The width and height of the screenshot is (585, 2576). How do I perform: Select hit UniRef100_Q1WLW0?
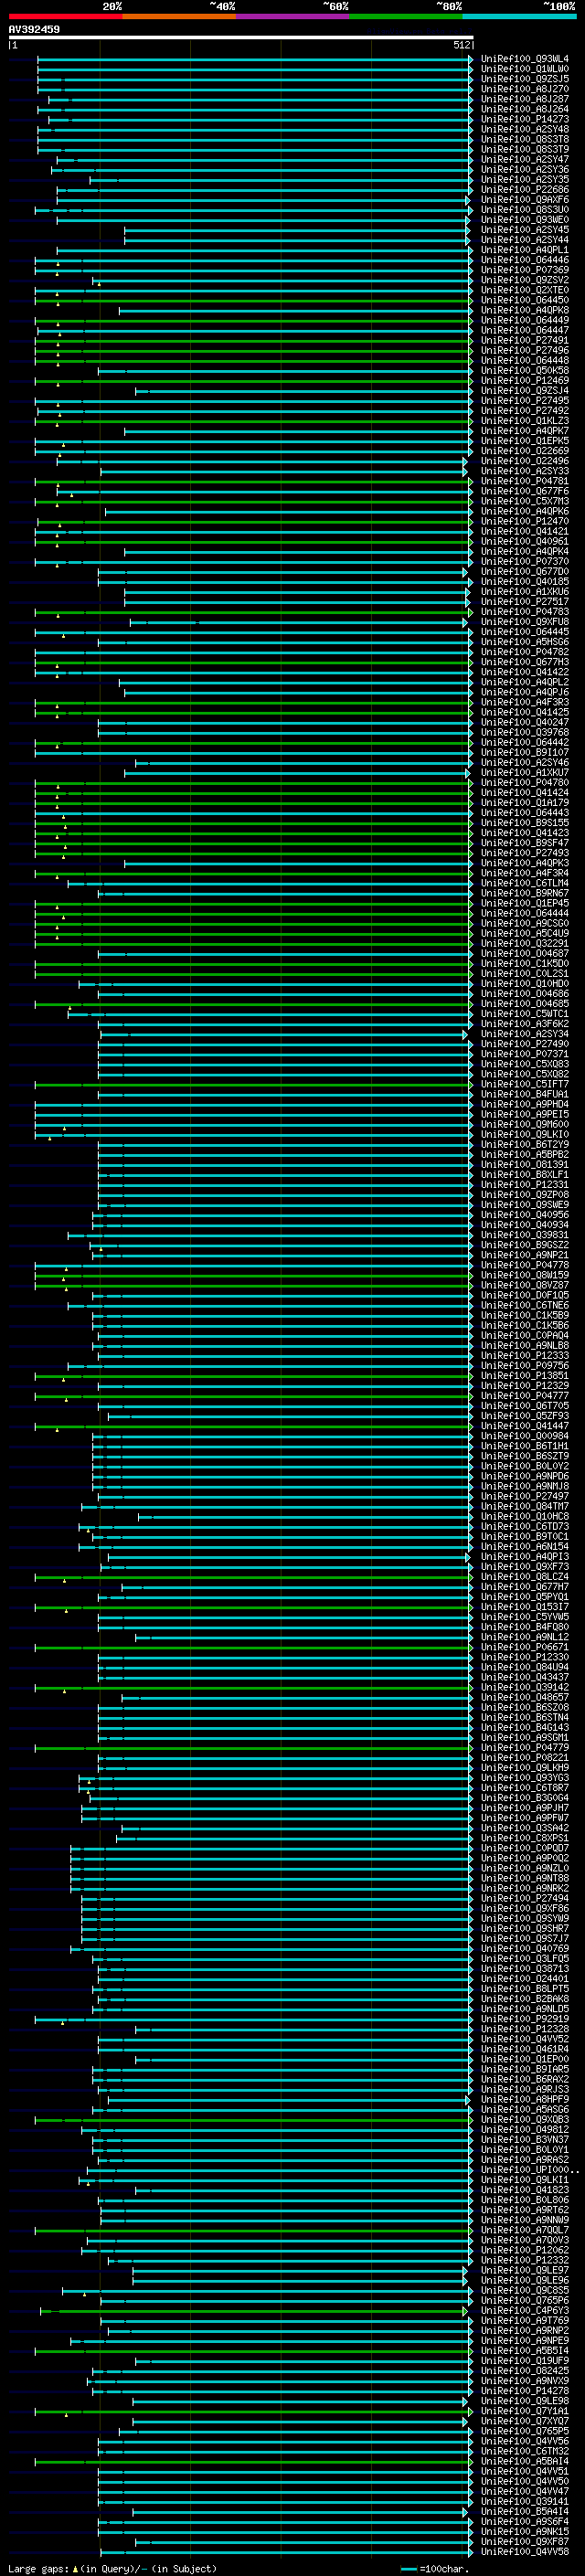(525, 69)
